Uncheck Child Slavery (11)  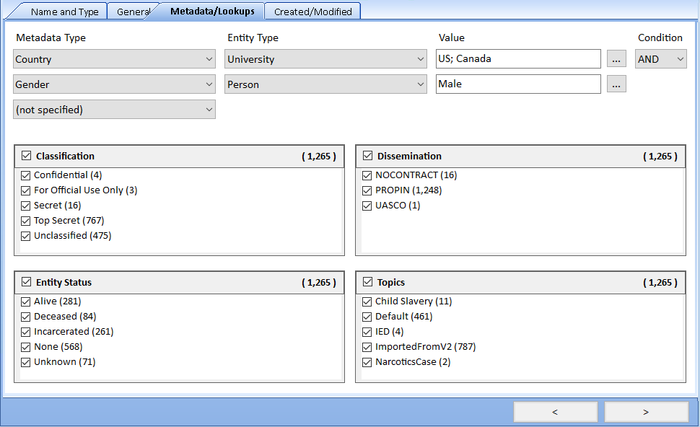[367, 301]
